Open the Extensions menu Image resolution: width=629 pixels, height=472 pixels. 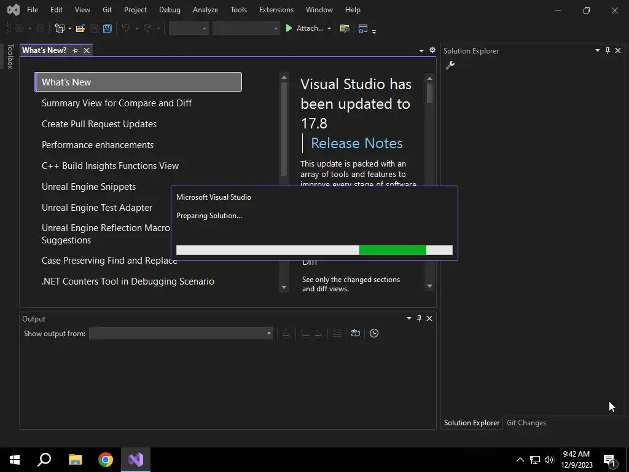(276, 10)
